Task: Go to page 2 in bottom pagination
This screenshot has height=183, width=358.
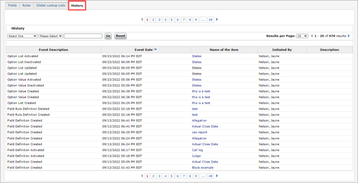Action: click(154, 176)
